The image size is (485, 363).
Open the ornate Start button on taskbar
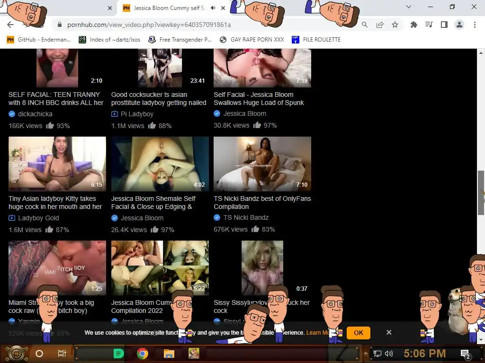[17, 354]
